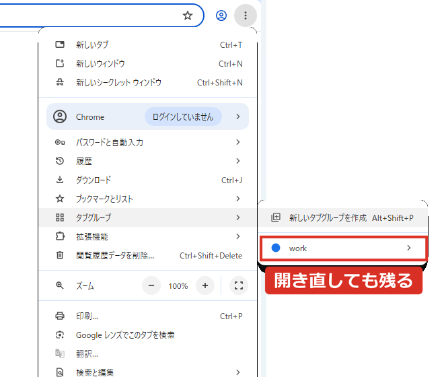The image size is (444, 377).
Task: Open ダウンロード menu item
Action: pos(148,180)
